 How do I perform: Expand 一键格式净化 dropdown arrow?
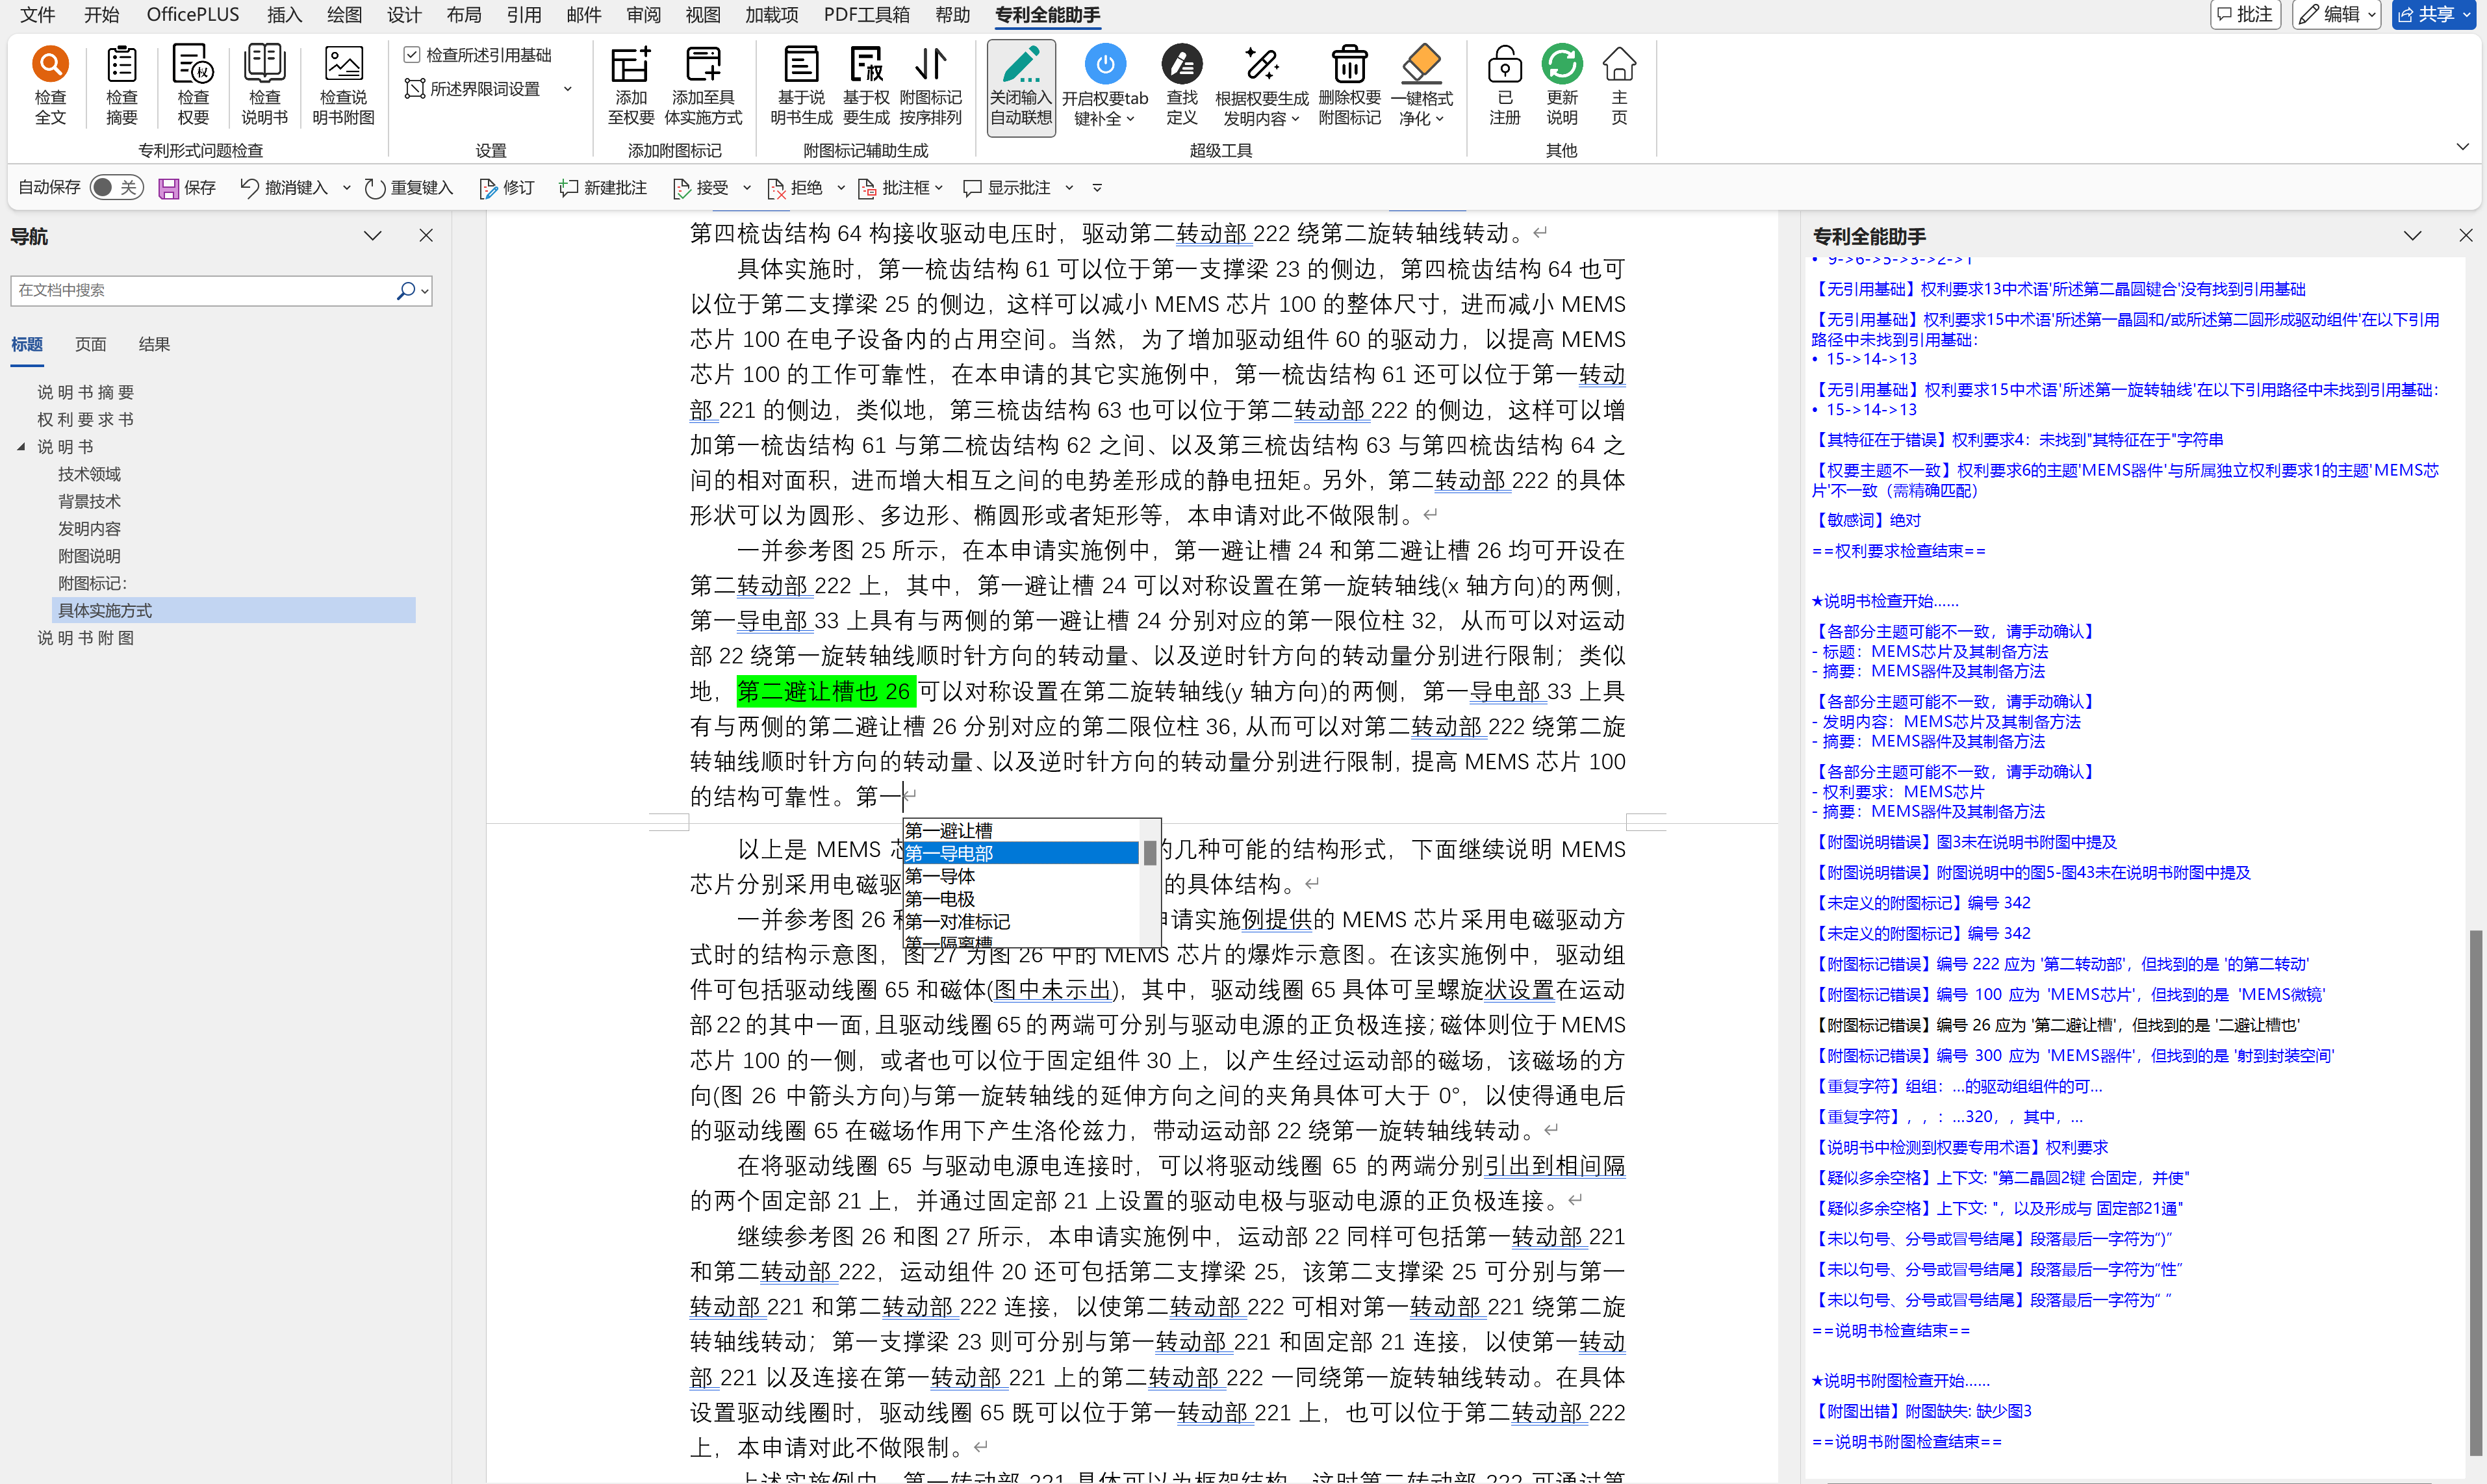point(1440,119)
